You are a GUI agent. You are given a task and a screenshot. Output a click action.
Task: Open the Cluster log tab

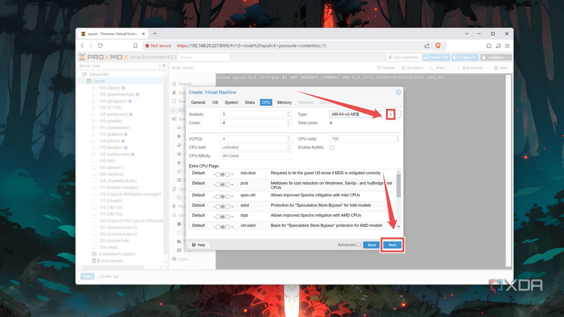(x=109, y=276)
